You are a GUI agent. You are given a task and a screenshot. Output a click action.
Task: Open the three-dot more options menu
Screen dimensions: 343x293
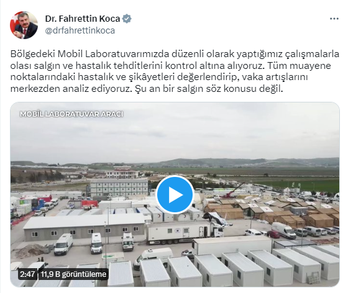[x=334, y=19]
